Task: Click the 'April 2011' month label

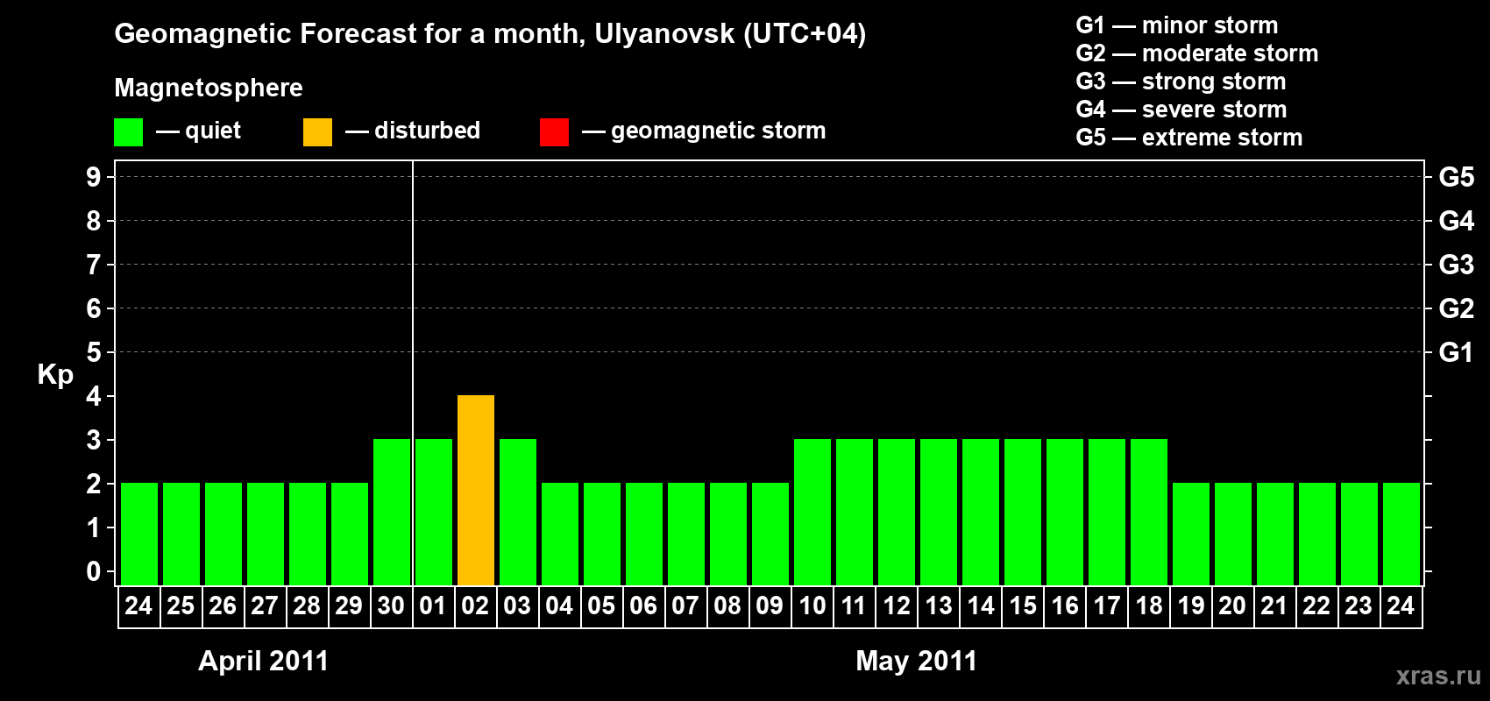Action: point(263,661)
